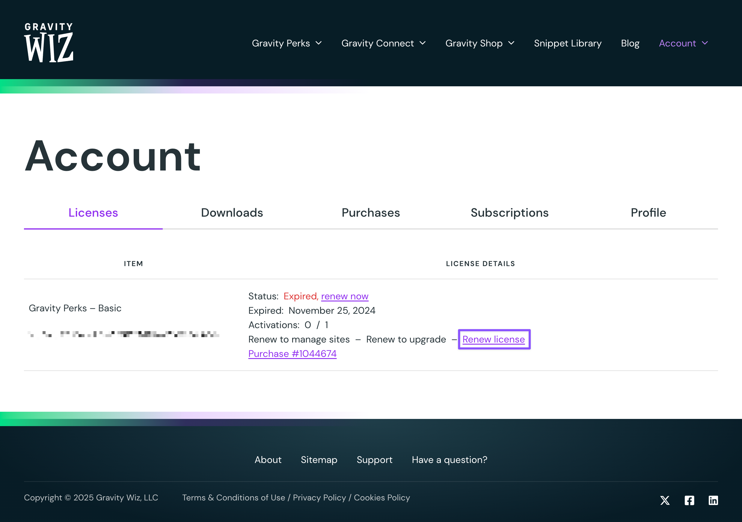Click the copyright Gravity Wiz, LLC text
This screenshot has height=522, width=742.
pos(91,497)
